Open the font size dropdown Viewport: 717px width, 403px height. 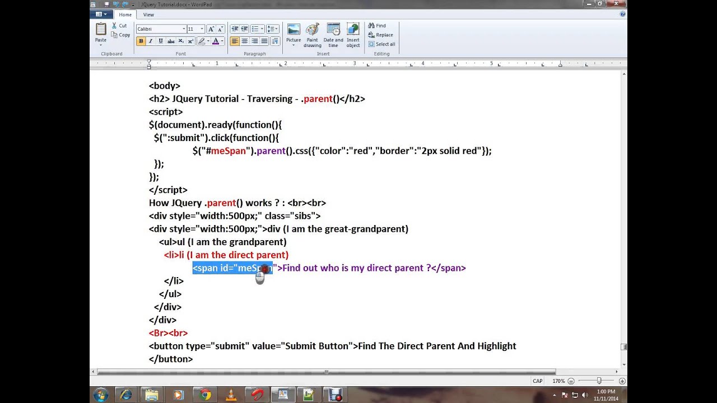click(202, 29)
